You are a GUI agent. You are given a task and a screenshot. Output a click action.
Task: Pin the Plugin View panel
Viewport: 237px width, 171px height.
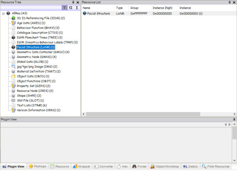(234, 120)
